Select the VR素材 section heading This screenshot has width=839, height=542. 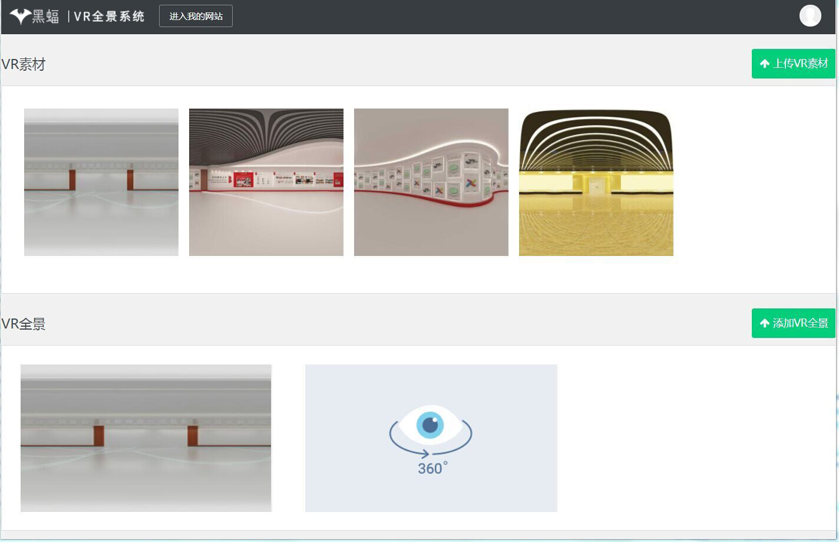click(x=24, y=64)
